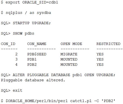The image size is (123, 104).
Task: Click the ALTER PLUGGABLE DATABASE statement
Action: 64,75
